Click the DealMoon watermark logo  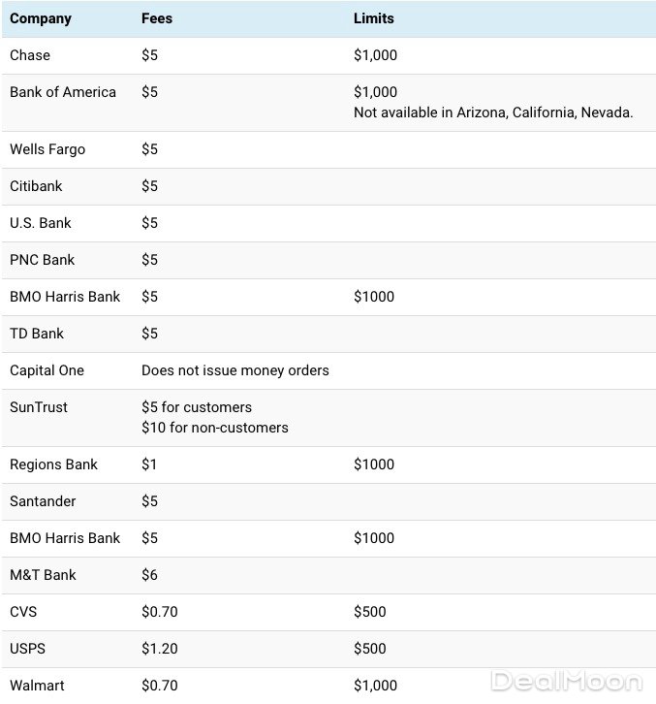pos(567,681)
